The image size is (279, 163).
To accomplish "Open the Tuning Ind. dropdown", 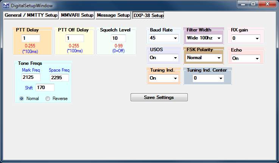I will [164, 78].
